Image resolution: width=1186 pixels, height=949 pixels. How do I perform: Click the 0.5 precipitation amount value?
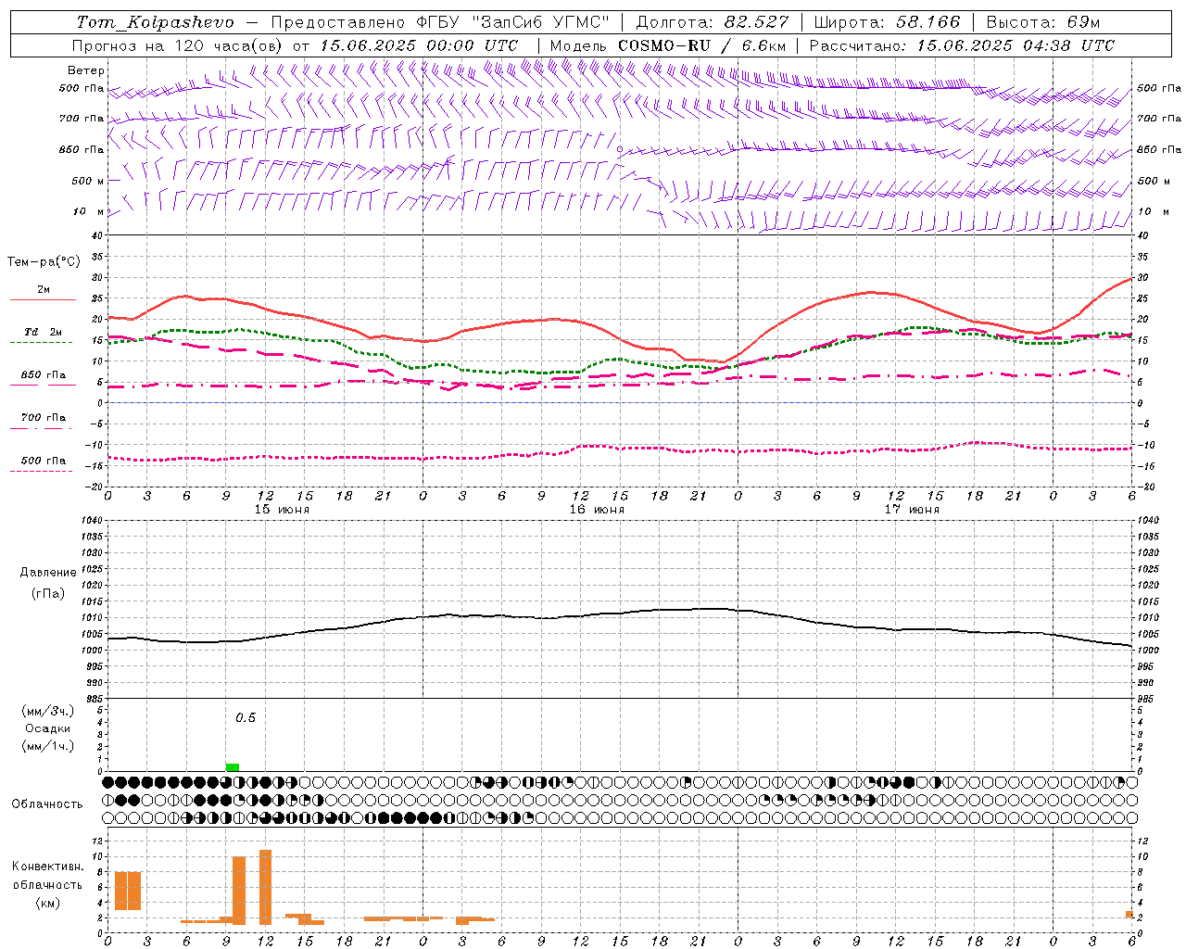[x=246, y=718]
